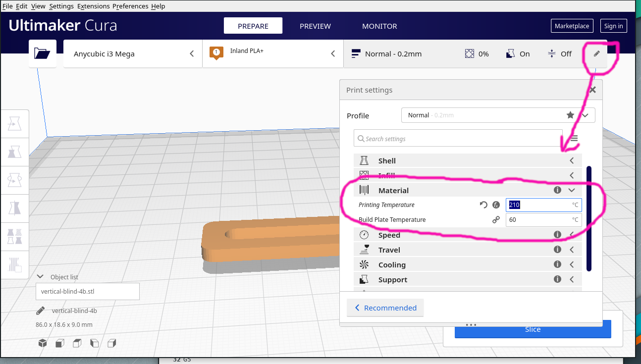This screenshot has width=641, height=364.
Task: Click the fx formula icon for Printing Temperature
Action: [496, 205]
